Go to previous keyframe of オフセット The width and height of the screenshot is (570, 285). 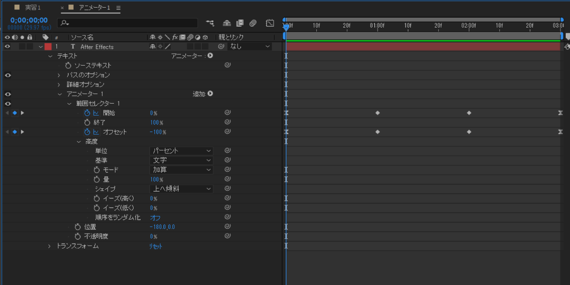[7, 132]
